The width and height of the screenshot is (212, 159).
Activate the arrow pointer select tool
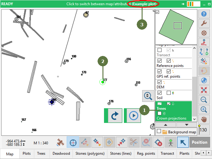point(183,142)
